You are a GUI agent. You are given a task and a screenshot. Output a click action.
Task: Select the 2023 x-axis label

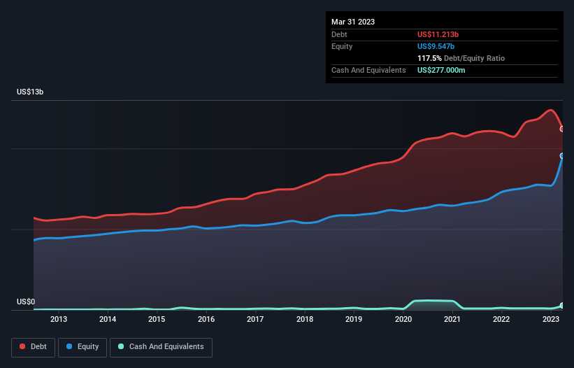[x=550, y=320]
